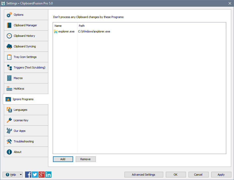
Task: Open Advanced Settings
Action: (x=144, y=175)
